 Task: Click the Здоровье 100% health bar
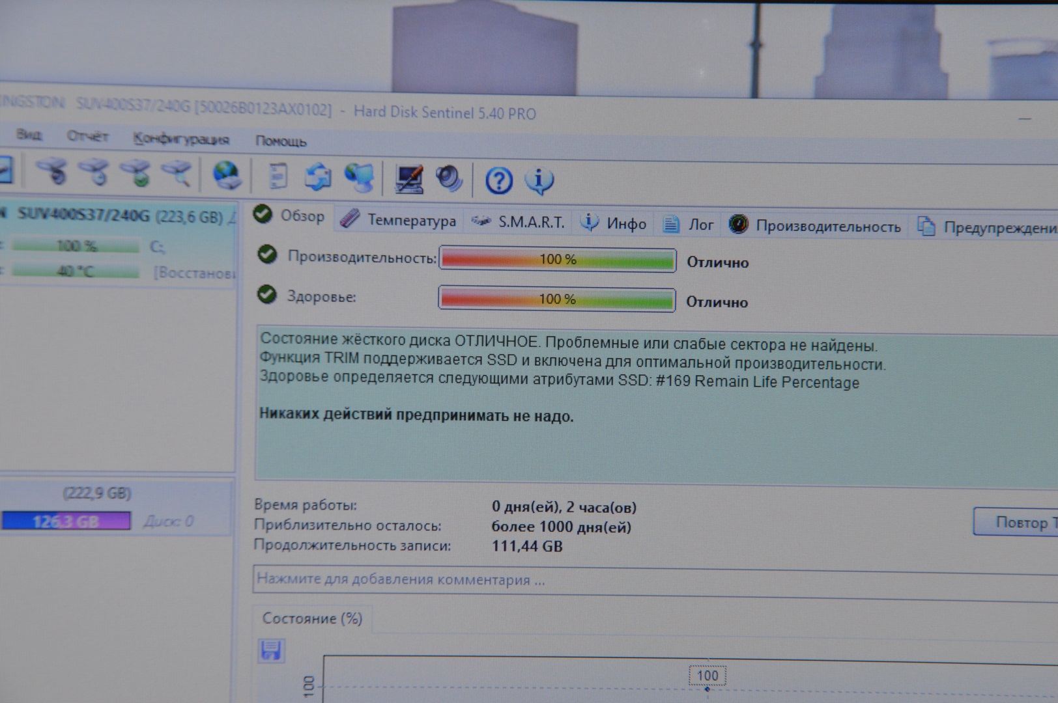(557, 299)
